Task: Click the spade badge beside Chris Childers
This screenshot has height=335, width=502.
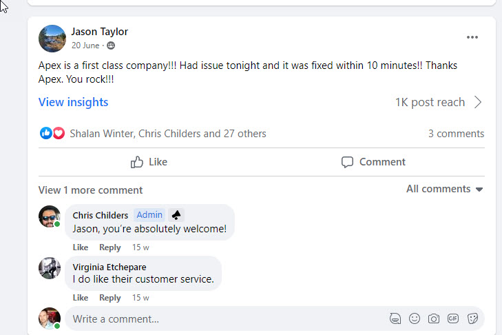Action: point(176,215)
